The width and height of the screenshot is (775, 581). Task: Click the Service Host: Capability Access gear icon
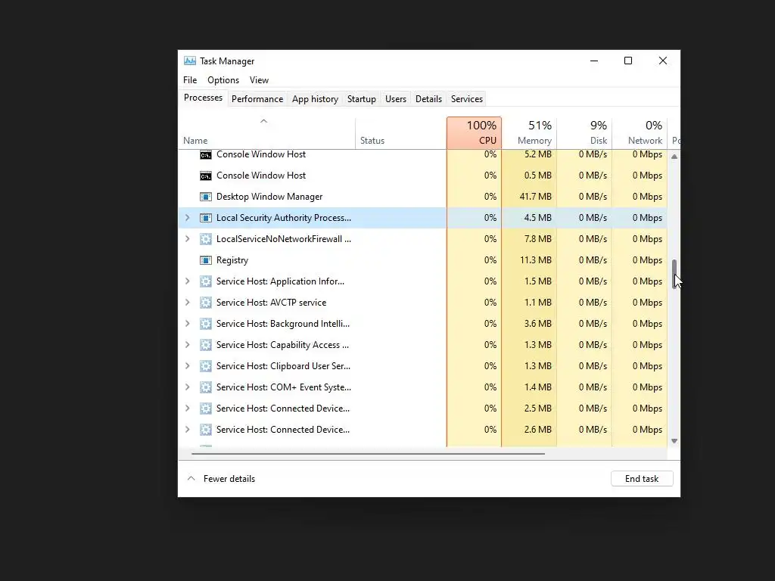click(206, 345)
